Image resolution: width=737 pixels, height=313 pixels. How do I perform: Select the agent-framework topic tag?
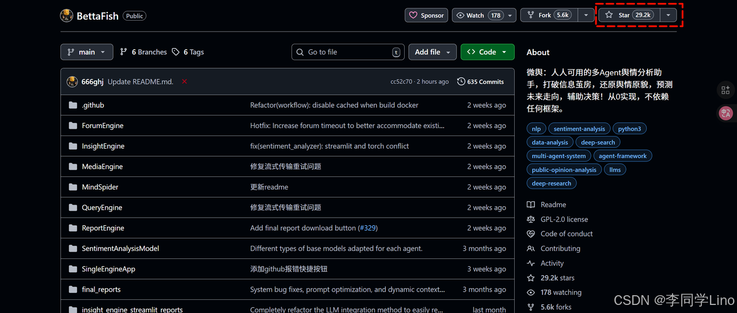click(x=622, y=156)
